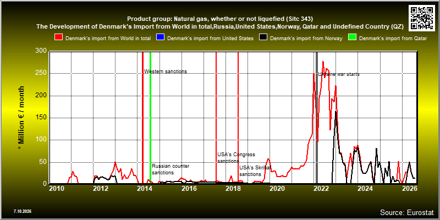Click the "USA's Skribal sanctions" annotation

pos(255,171)
